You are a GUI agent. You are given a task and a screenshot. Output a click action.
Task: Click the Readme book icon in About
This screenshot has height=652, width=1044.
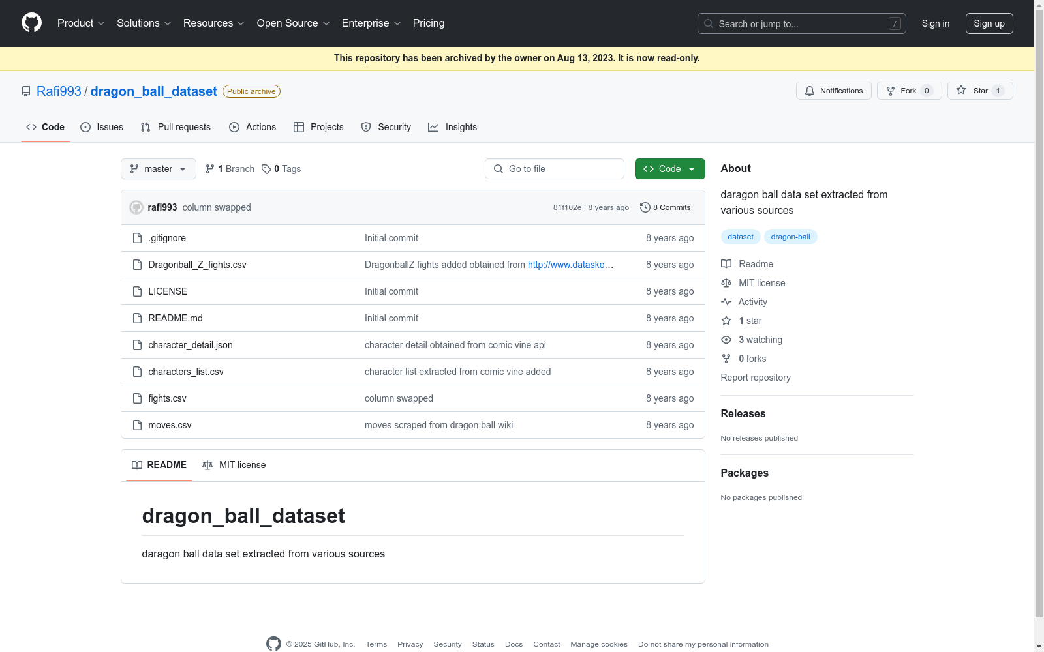click(726, 264)
